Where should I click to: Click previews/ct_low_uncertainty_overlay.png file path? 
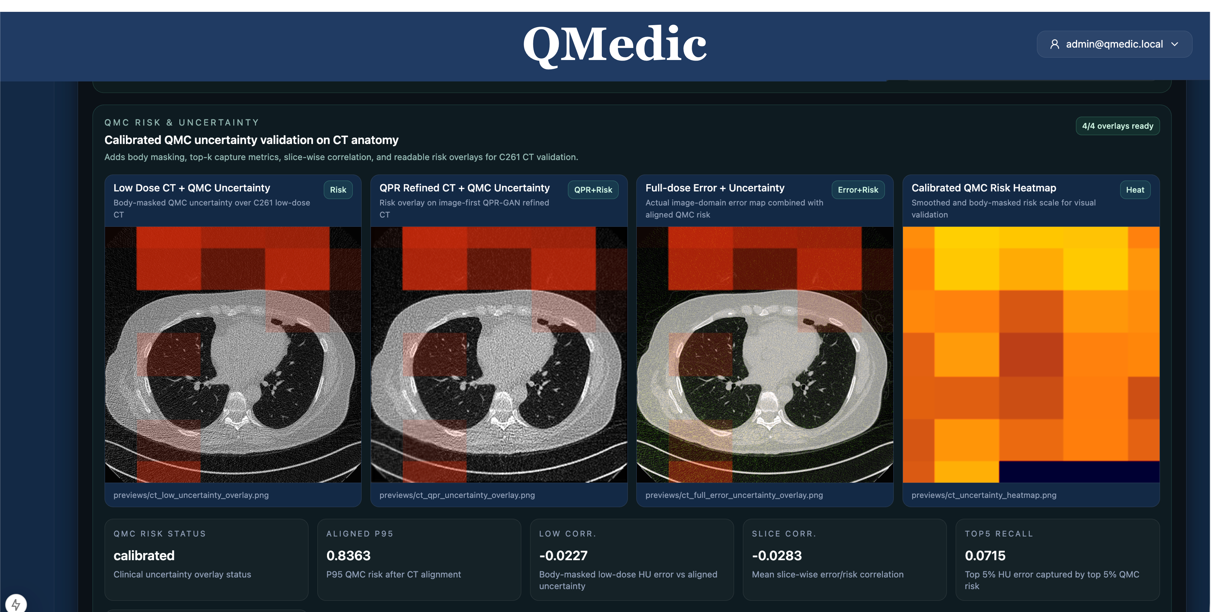pos(191,495)
